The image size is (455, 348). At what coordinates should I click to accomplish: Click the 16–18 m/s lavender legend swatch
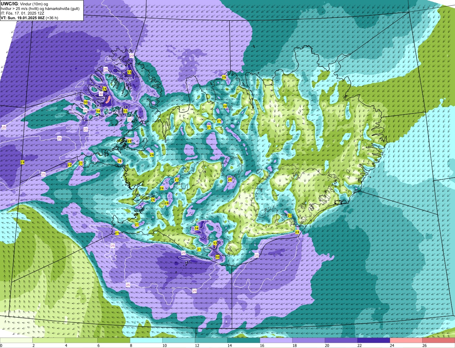(276, 340)
